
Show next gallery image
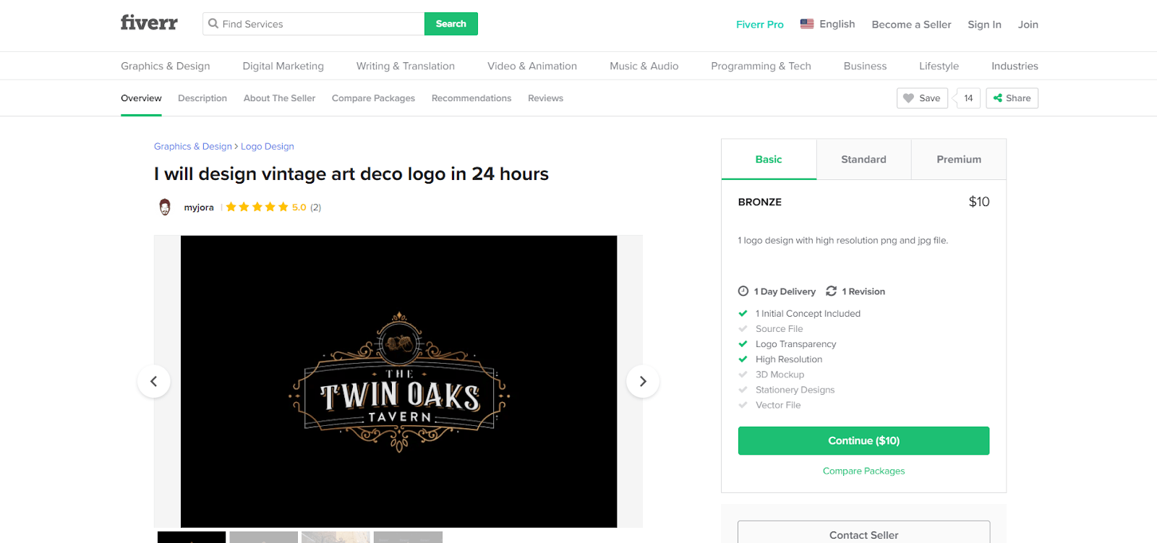643,381
